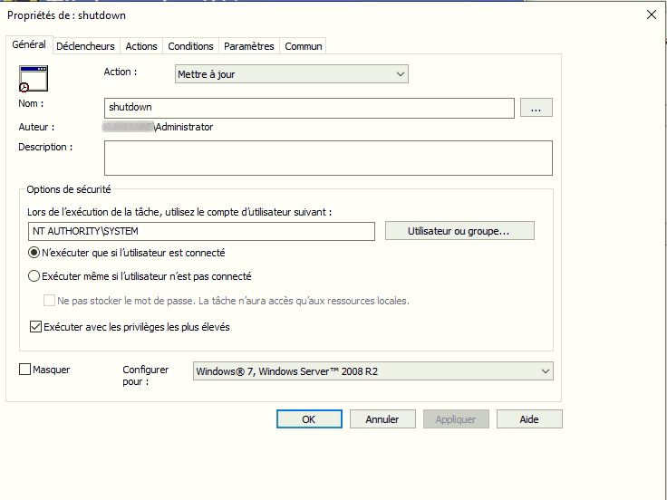The height and width of the screenshot is (500, 667).
Task: Click the ellipsis browse button beside Nom
Action: [x=536, y=108]
